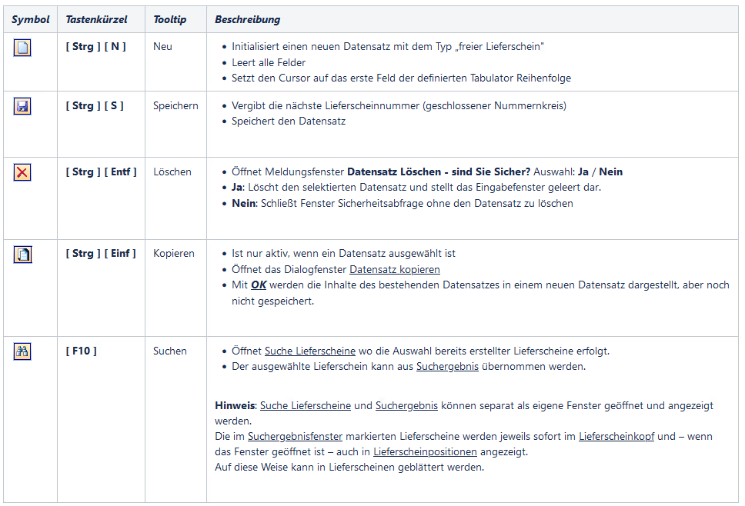The image size is (745, 506).
Task: Follow Suche Lieferscheine link in the Hinweis note
Action: point(306,404)
